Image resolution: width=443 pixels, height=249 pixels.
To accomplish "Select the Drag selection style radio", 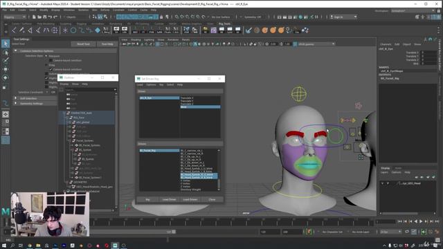I will [46, 65].
